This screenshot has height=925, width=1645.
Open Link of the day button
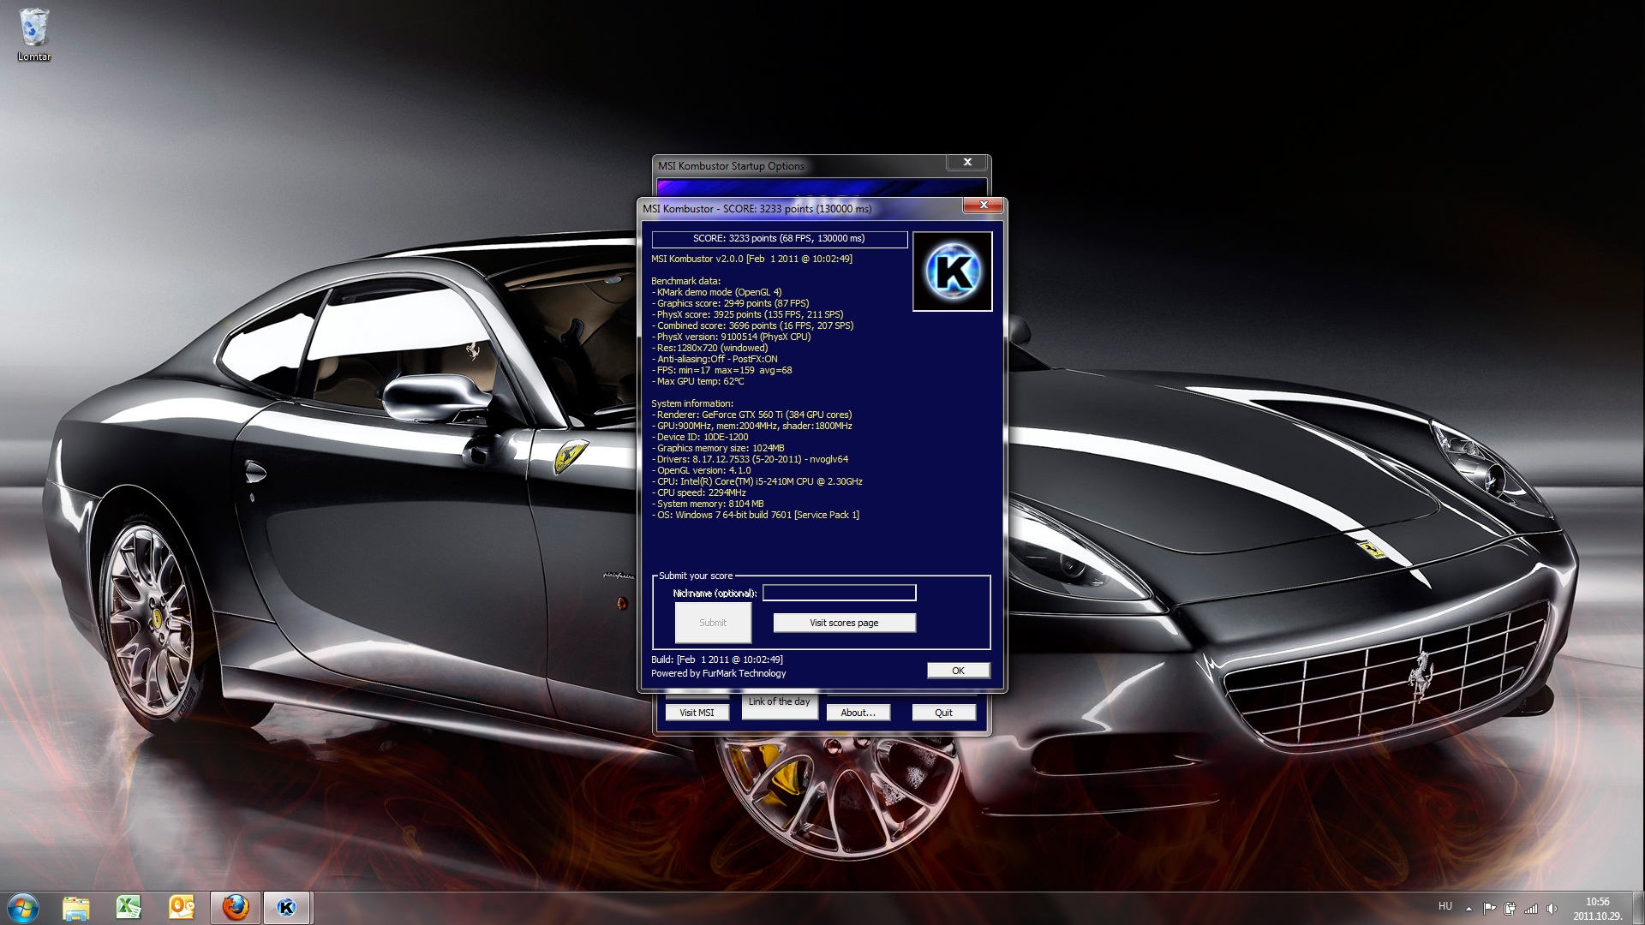click(x=779, y=705)
